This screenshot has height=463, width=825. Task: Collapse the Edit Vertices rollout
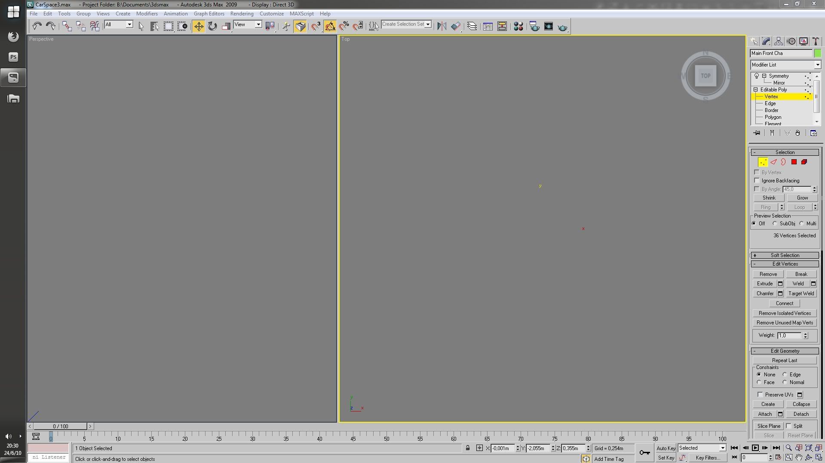(x=785, y=264)
